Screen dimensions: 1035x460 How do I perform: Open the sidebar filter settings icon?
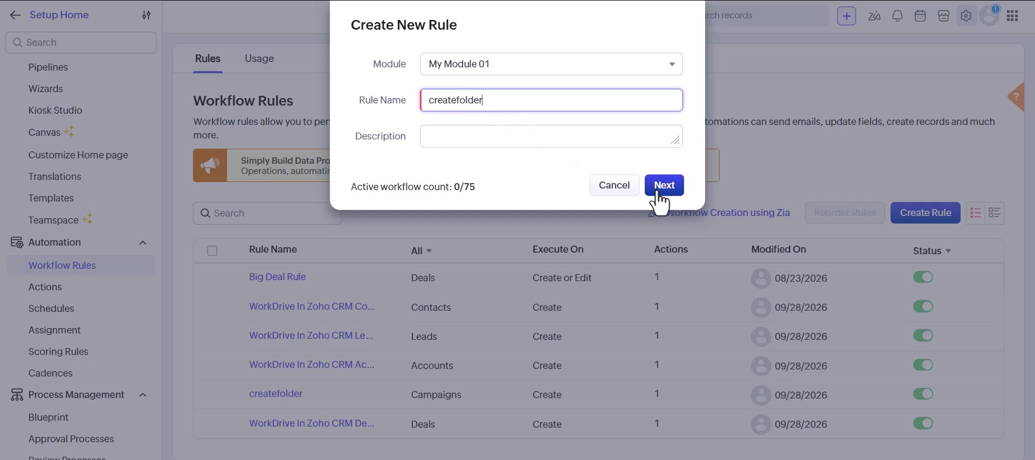146,15
